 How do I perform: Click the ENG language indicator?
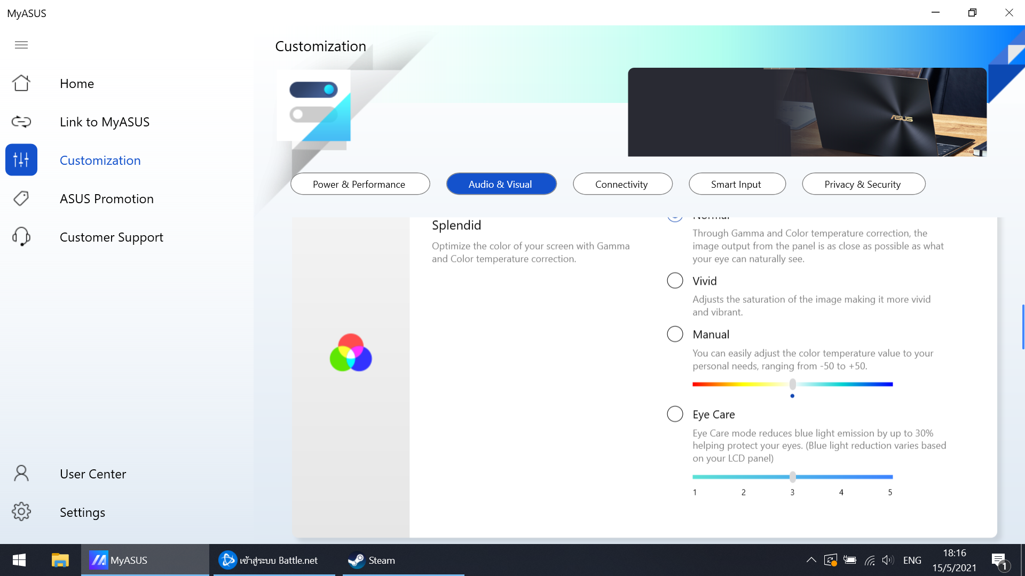click(x=912, y=560)
